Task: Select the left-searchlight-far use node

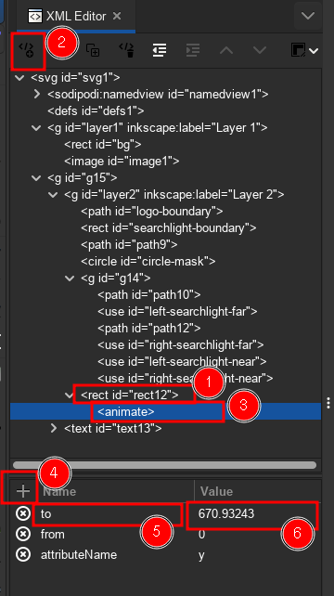Action: 177,312
